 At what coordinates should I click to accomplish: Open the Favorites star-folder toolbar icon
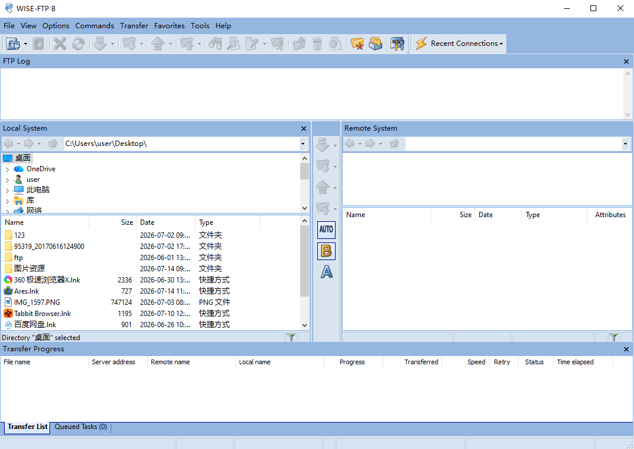357,43
